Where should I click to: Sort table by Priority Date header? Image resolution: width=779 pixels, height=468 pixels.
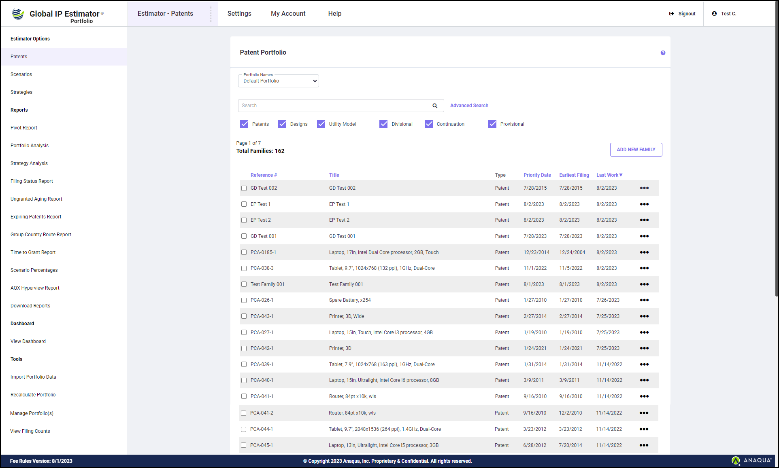(x=537, y=175)
